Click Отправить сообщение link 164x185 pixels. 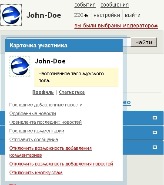coord(34,139)
